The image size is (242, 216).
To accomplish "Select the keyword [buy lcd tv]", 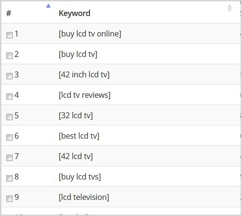I will [78, 54].
